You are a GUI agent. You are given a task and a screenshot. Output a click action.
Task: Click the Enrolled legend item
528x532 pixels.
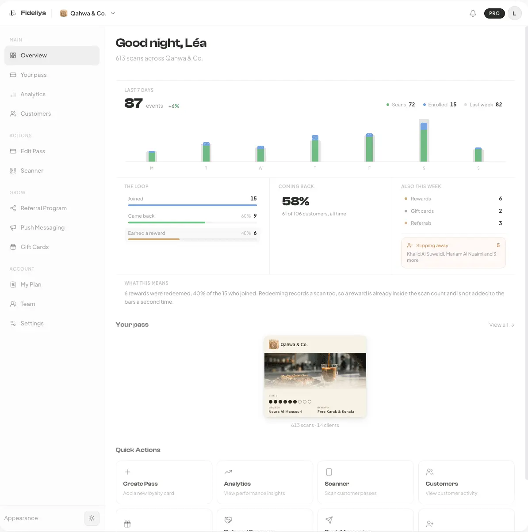coord(440,105)
